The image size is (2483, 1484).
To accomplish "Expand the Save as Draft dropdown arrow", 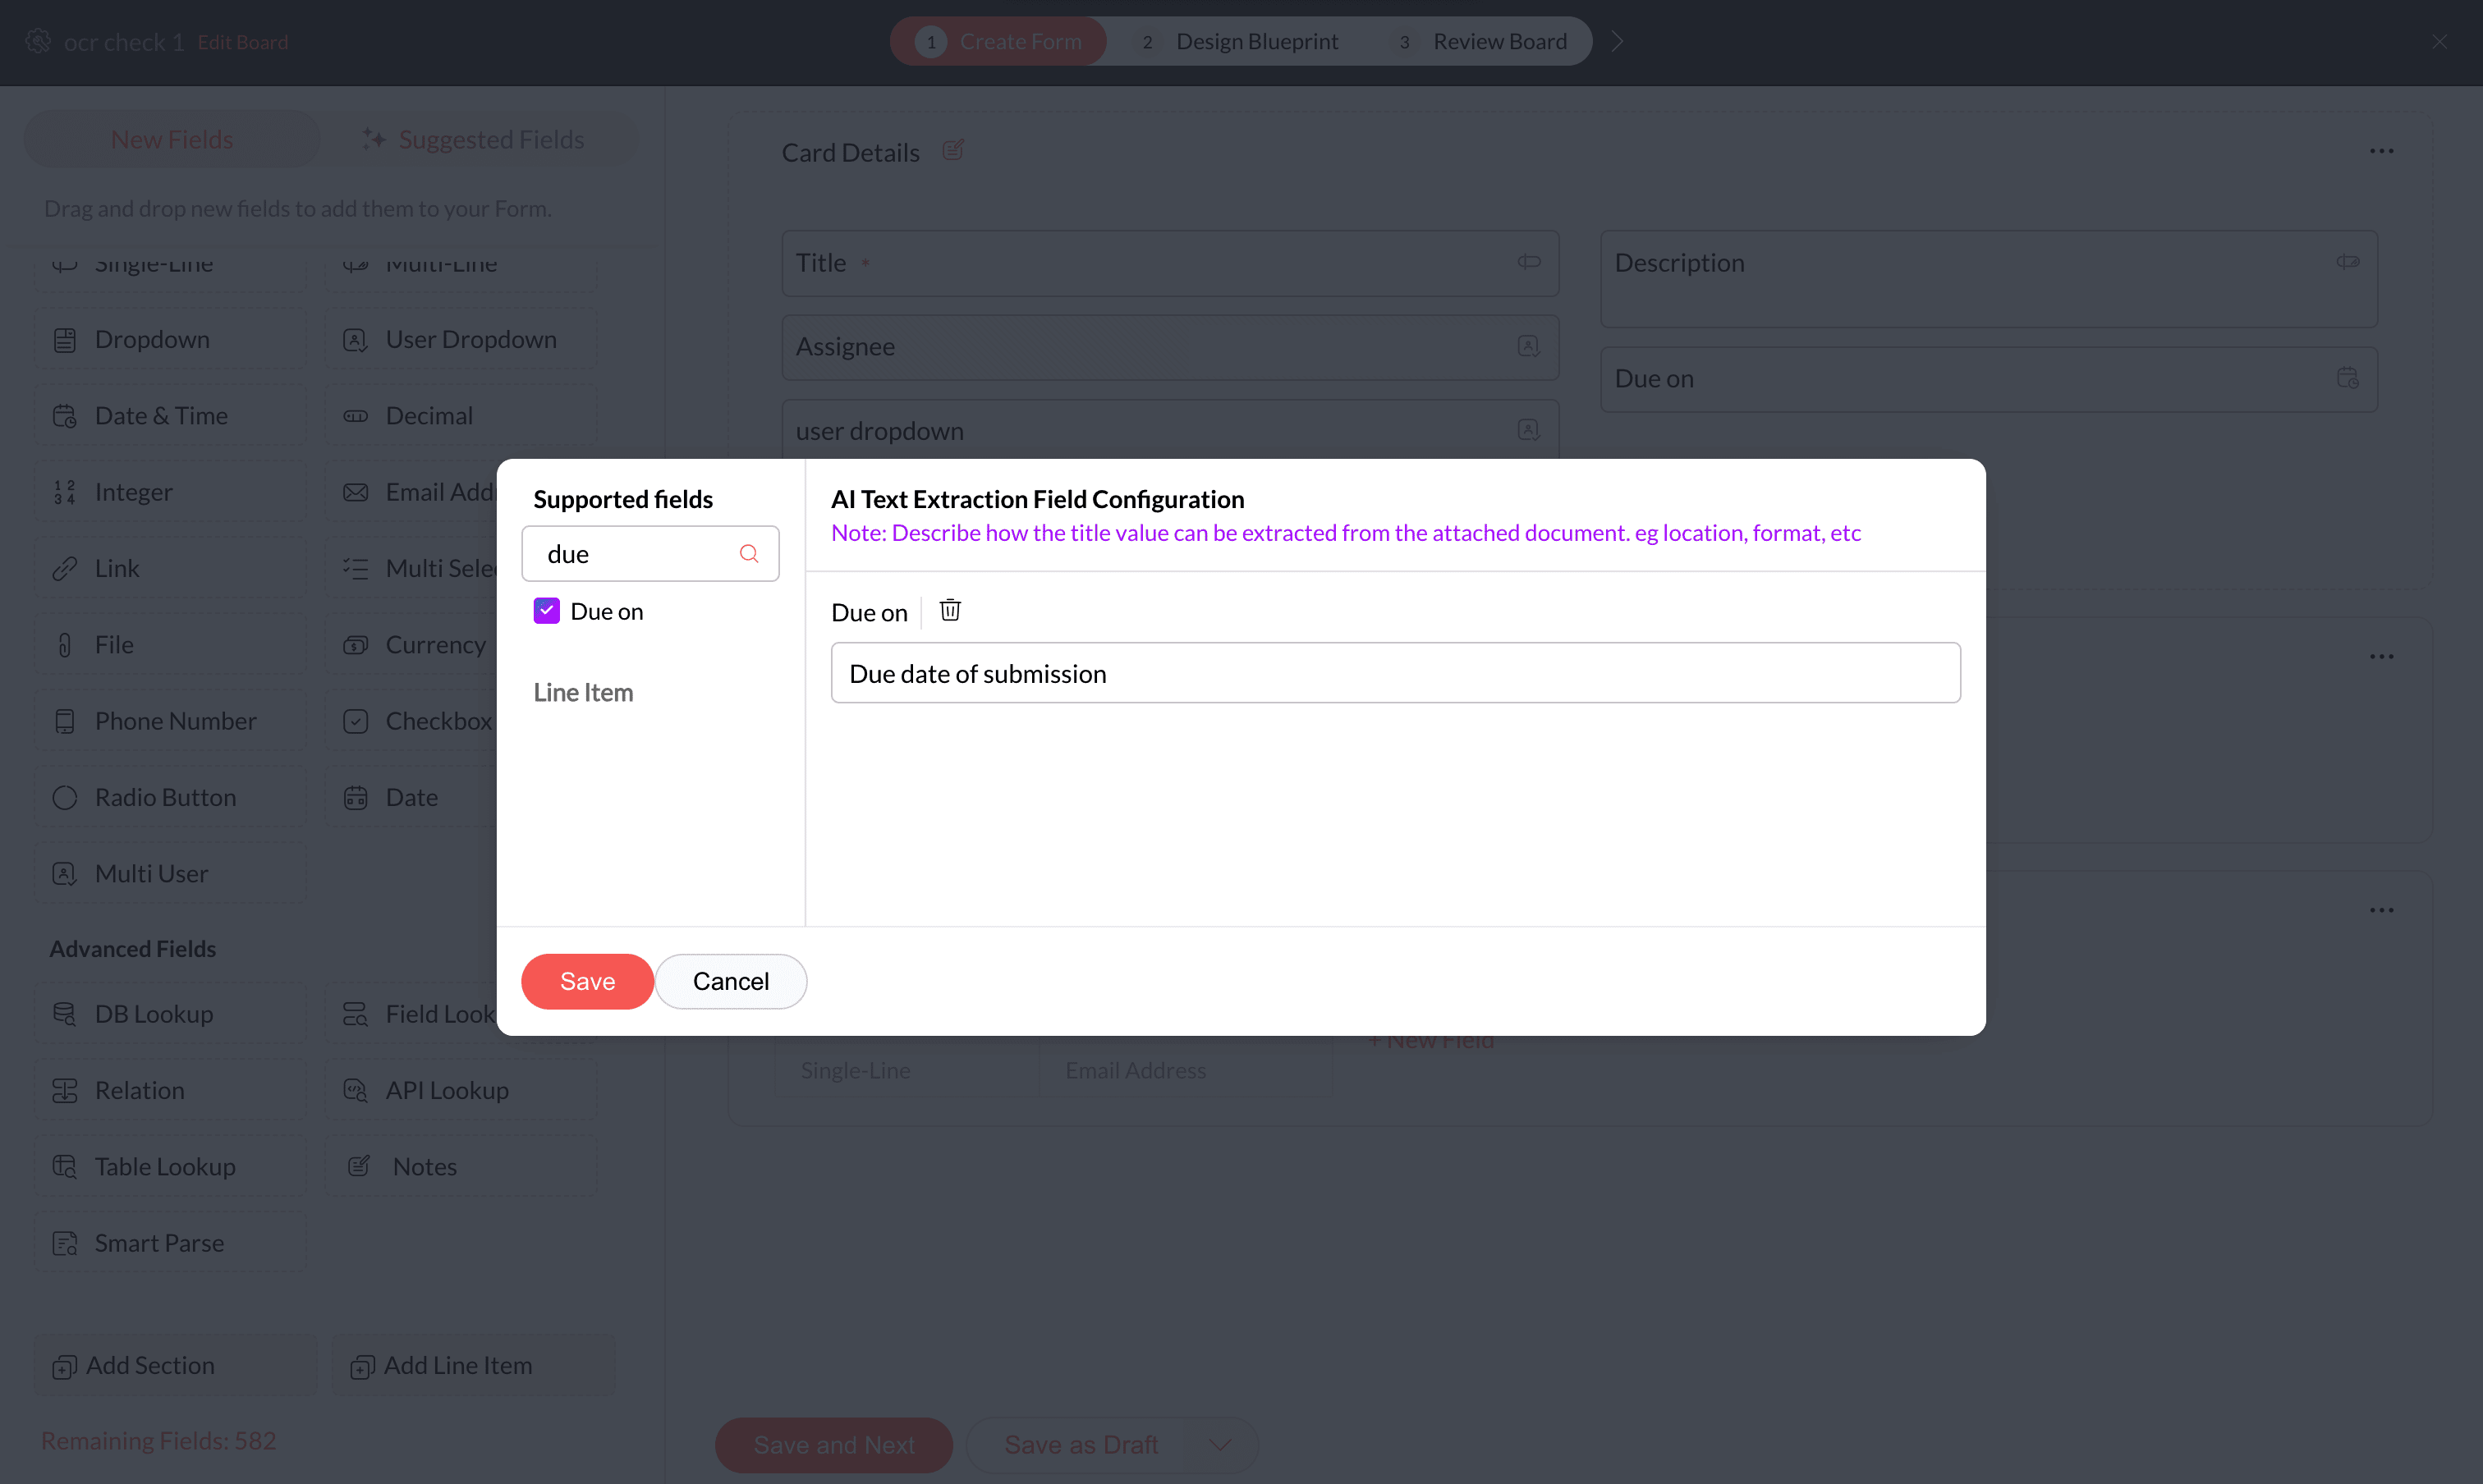I will pos(1219,1444).
